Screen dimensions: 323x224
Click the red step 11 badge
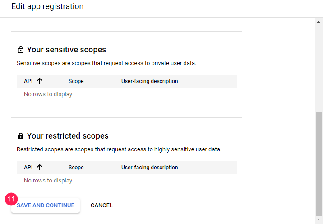click(11, 199)
